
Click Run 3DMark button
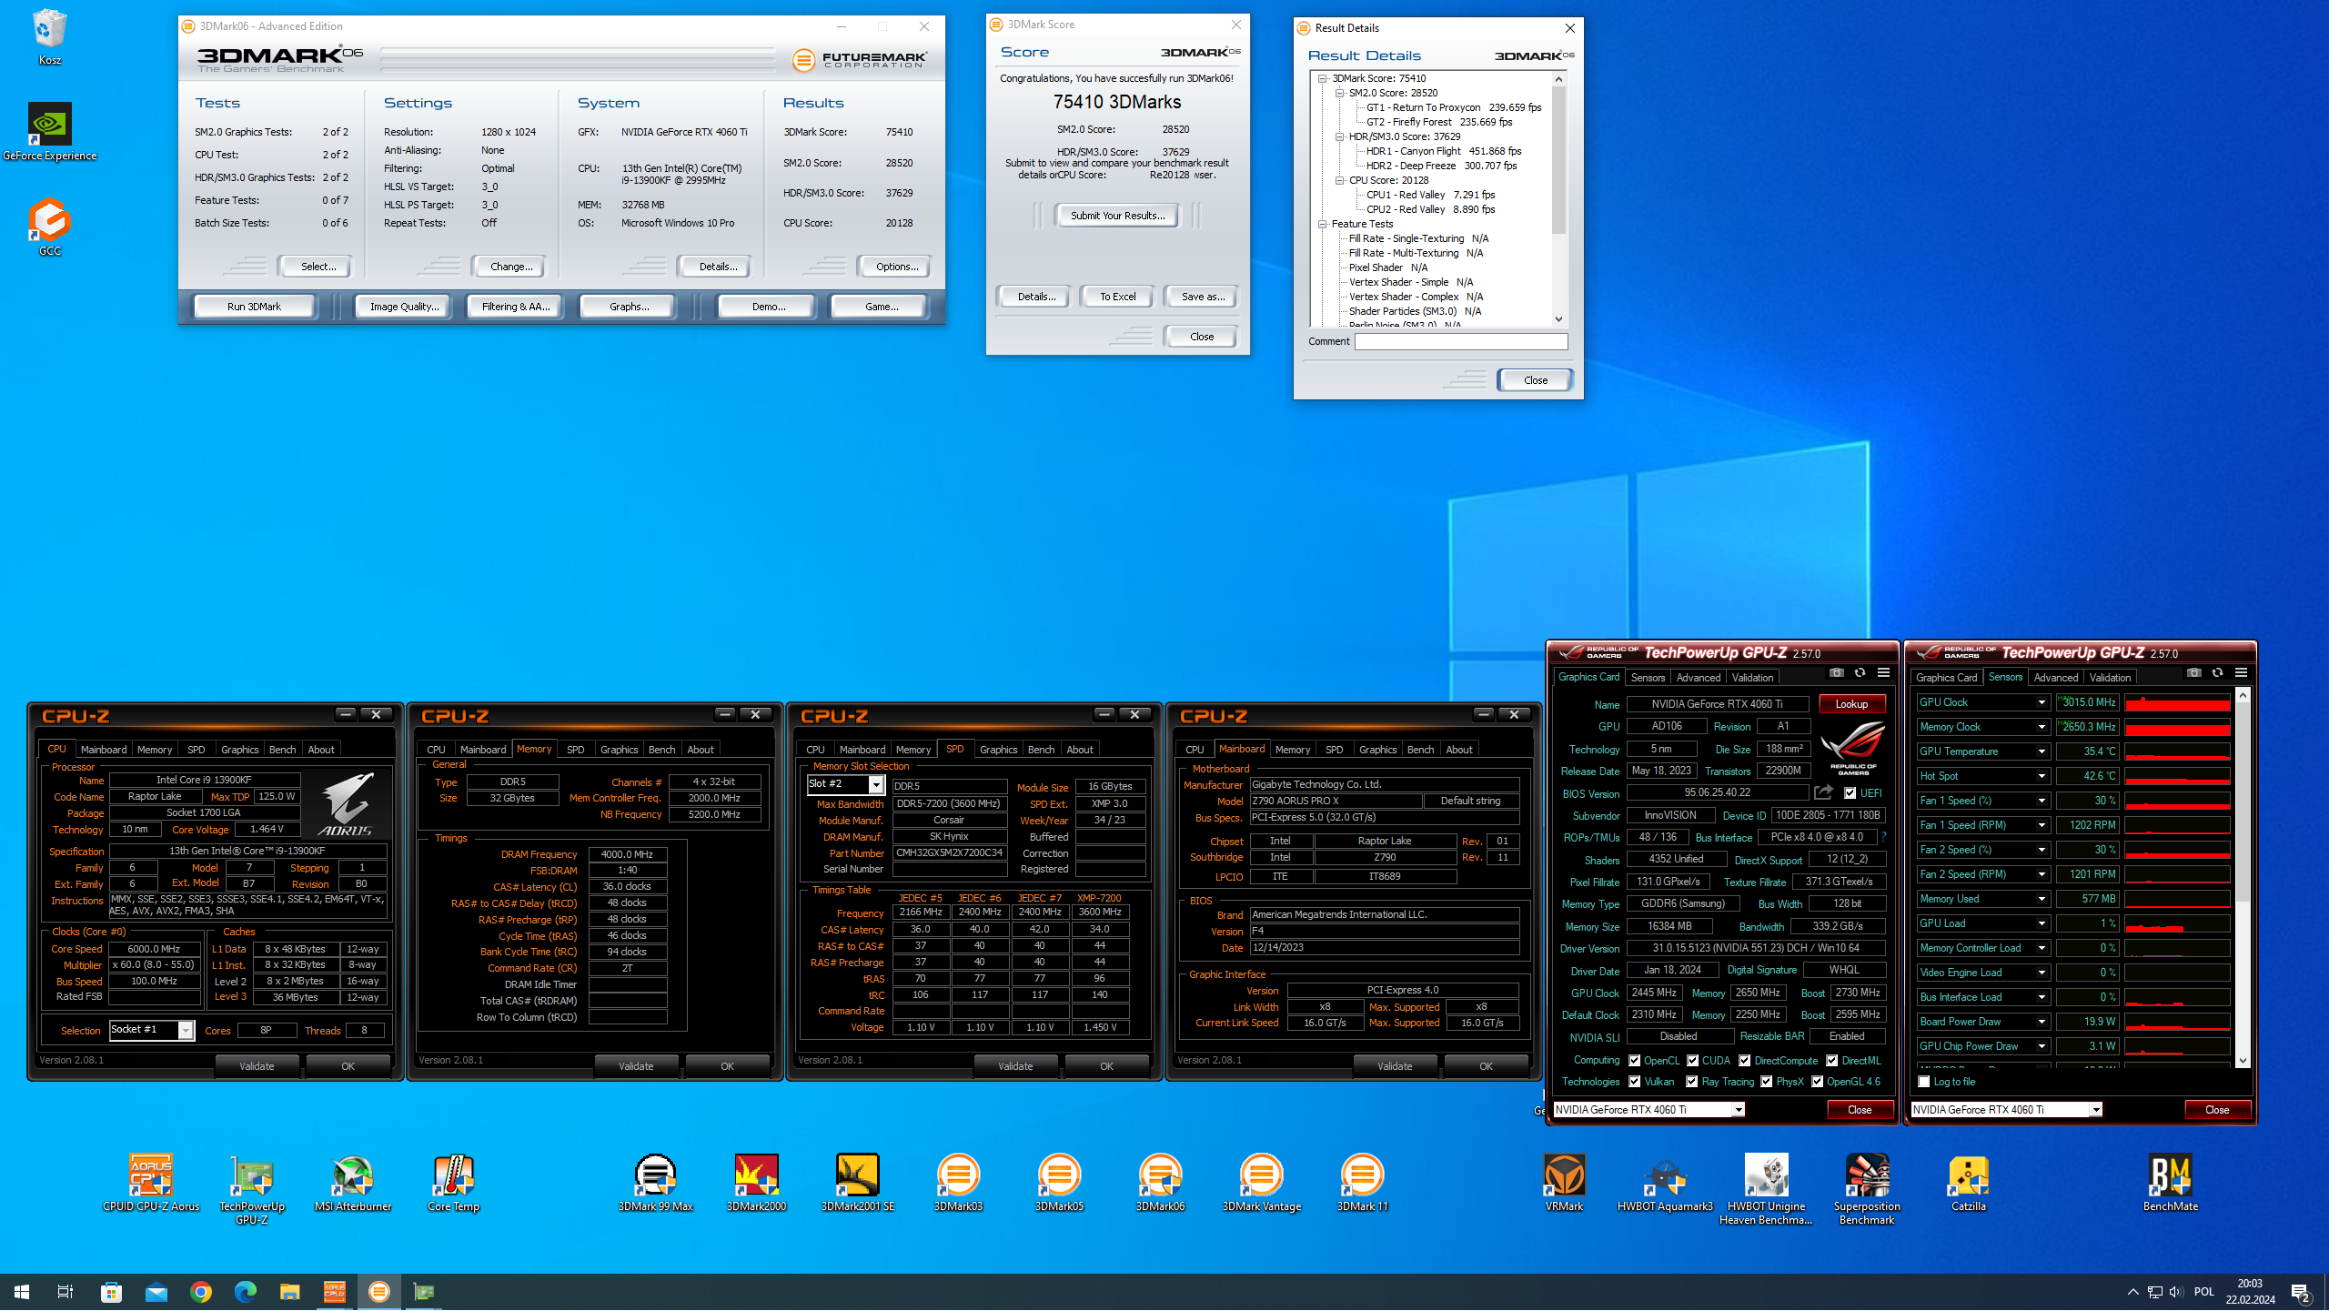(x=254, y=307)
